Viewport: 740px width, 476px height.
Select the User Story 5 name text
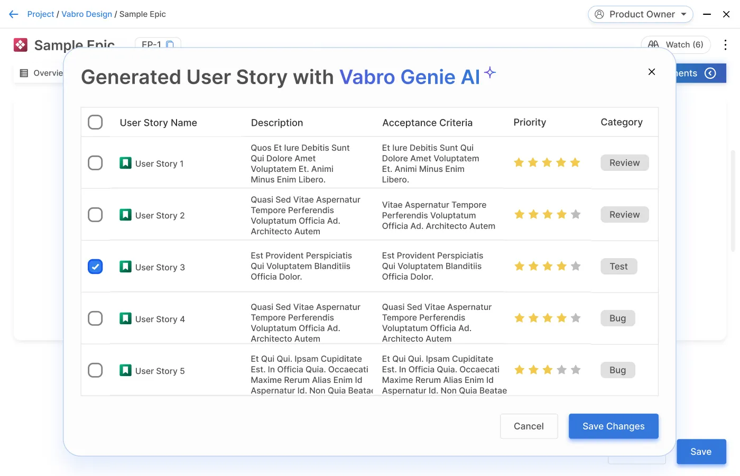tap(160, 371)
